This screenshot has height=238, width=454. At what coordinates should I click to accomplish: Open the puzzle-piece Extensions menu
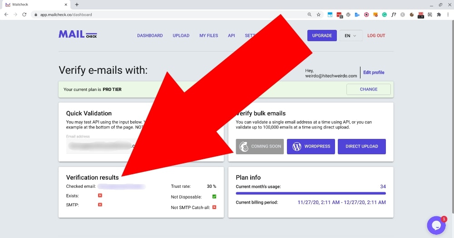(x=439, y=15)
